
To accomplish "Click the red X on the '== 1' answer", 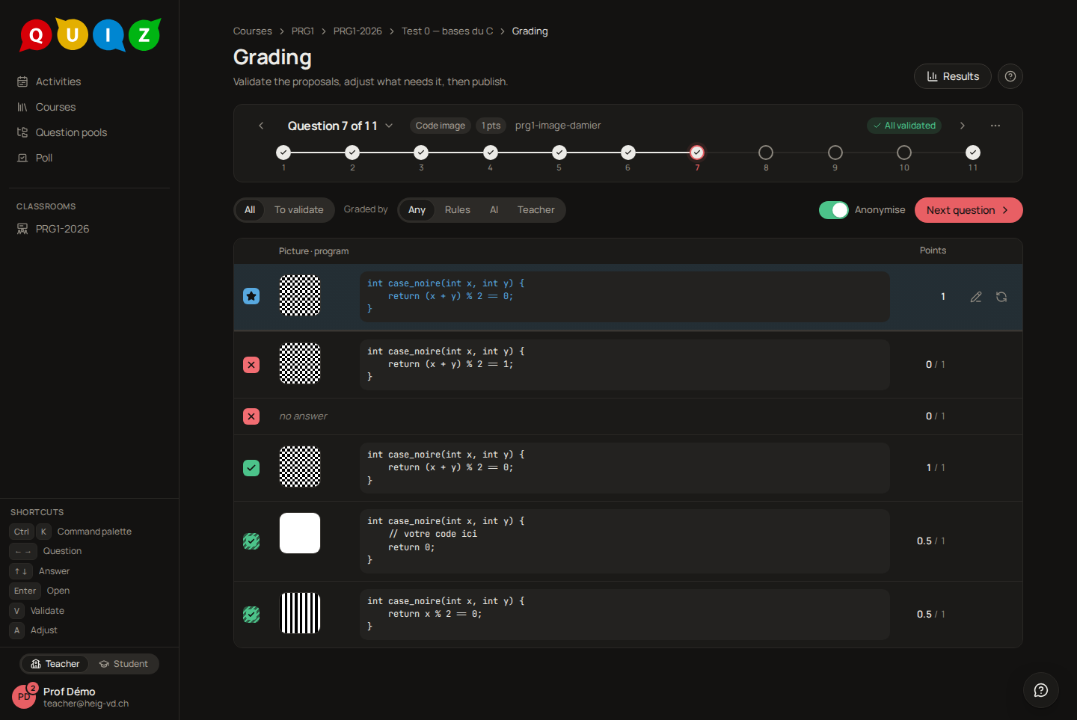I will click(251, 365).
